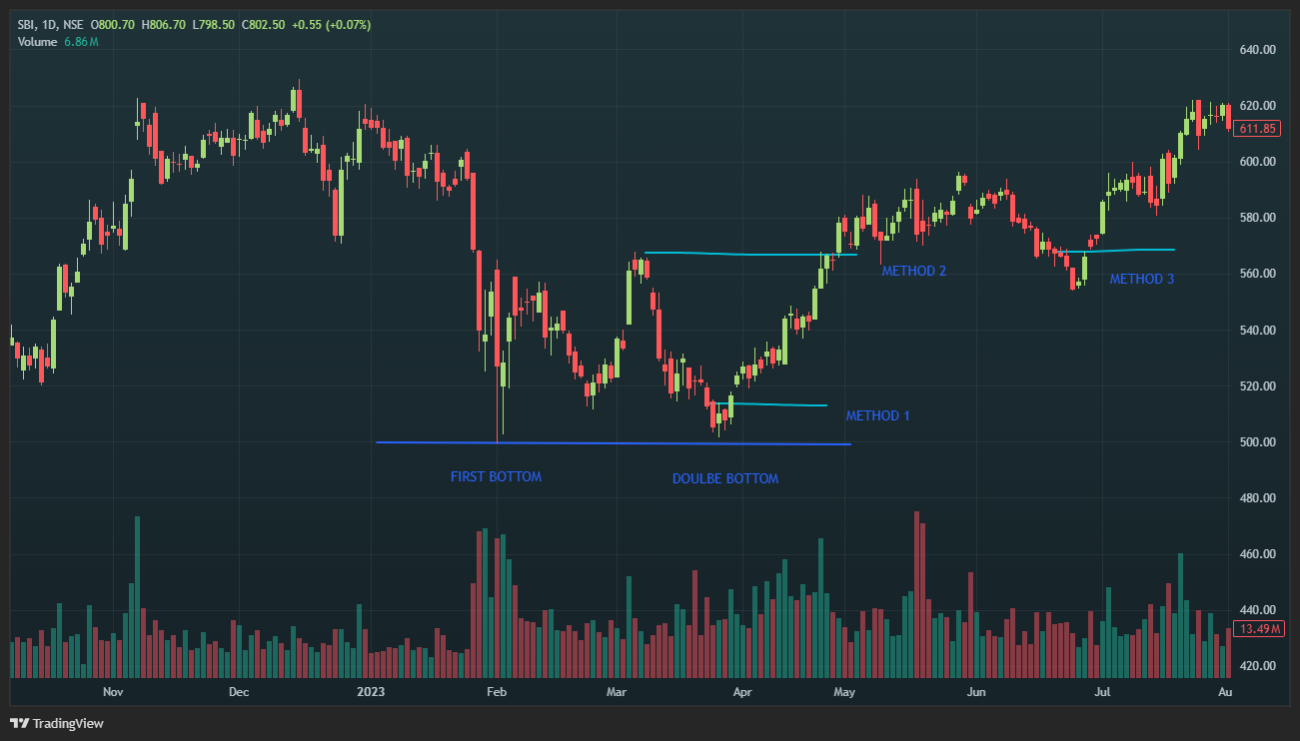Click the 2023 label on time axis
This screenshot has height=741, width=1300.
point(371,691)
